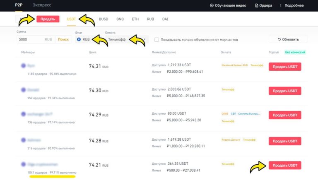Screen dimensions: 318x180
Task: Select the DAI currency tab
Action: (165, 19)
